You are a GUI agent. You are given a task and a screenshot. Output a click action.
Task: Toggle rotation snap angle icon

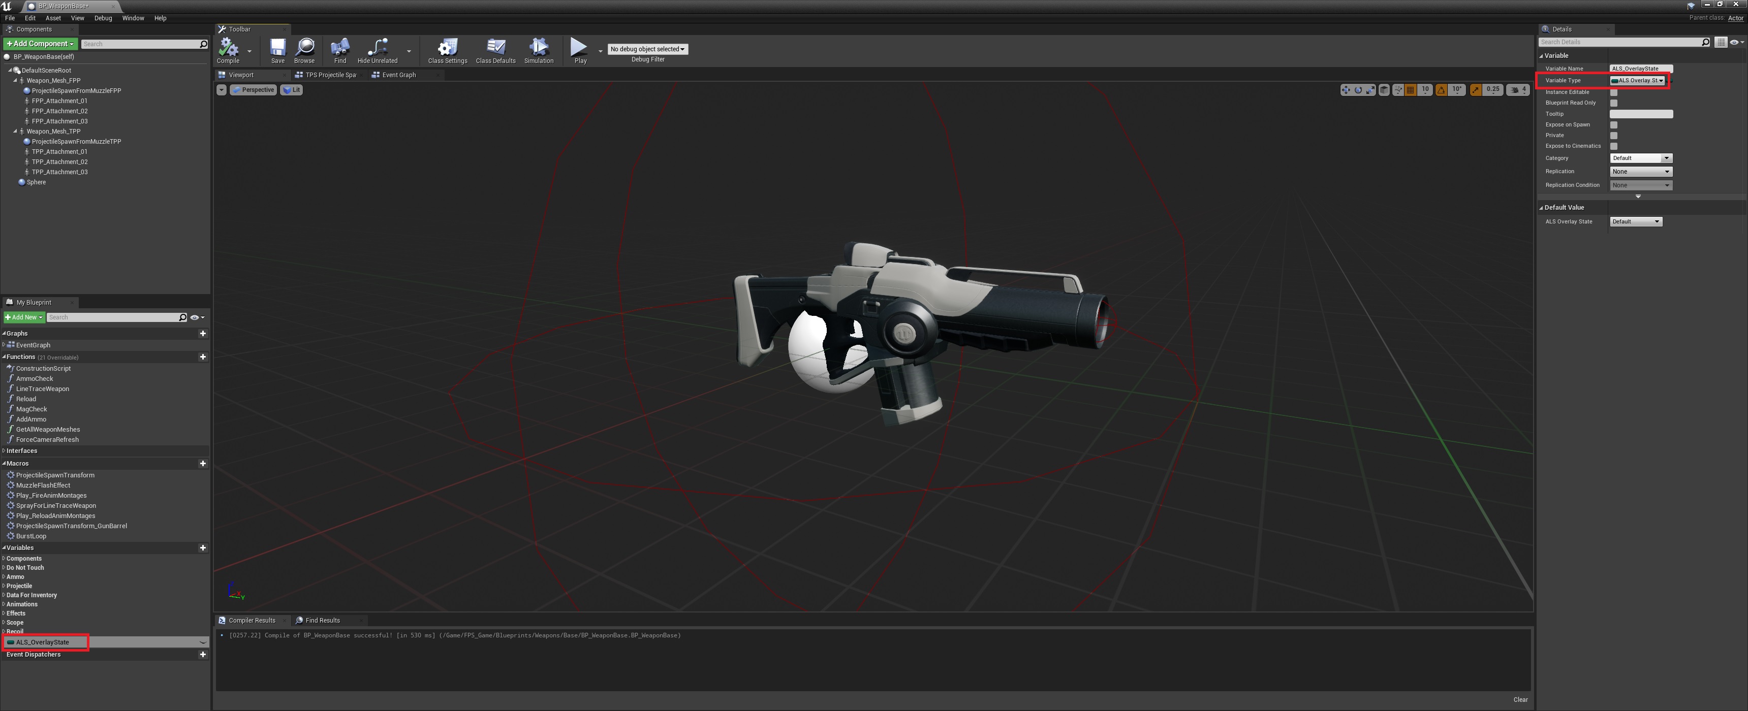1441,89
